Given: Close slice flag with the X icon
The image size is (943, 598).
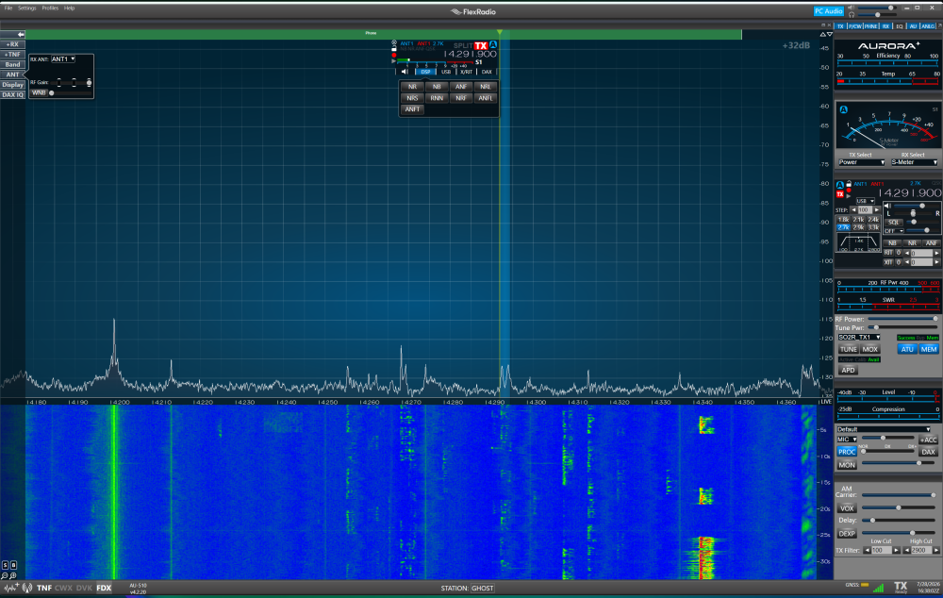Looking at the screenshot, I should tap(394, 42).
